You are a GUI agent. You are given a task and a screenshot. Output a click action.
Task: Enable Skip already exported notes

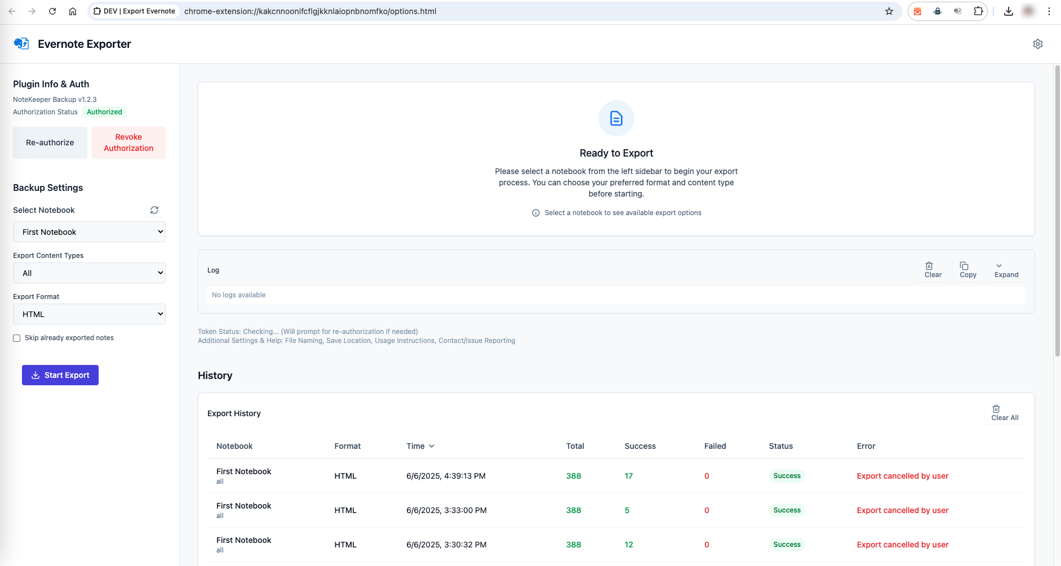pos(16,337)
